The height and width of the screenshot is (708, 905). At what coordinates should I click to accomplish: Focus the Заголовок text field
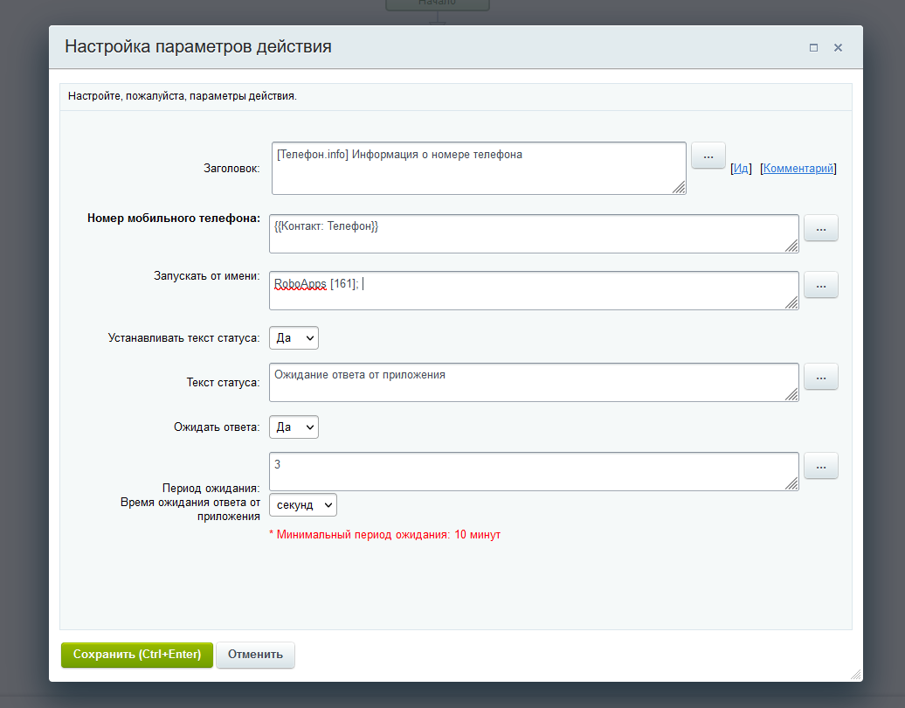pyautogui.click(x=478, y=168)
